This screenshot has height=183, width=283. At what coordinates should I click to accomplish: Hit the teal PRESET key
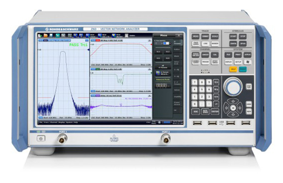(243, 69)
